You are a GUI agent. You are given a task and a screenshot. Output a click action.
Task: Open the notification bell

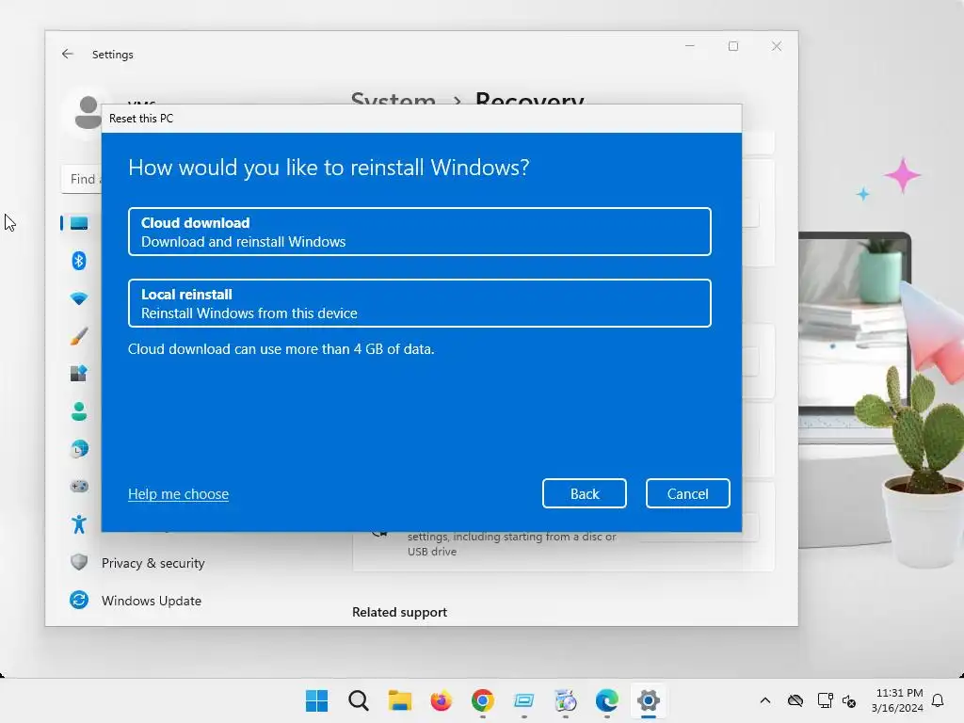(938, 700)
